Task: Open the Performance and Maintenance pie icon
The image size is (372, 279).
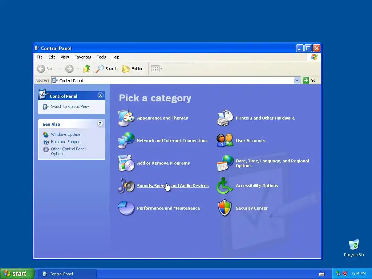Action: [126, 208]
